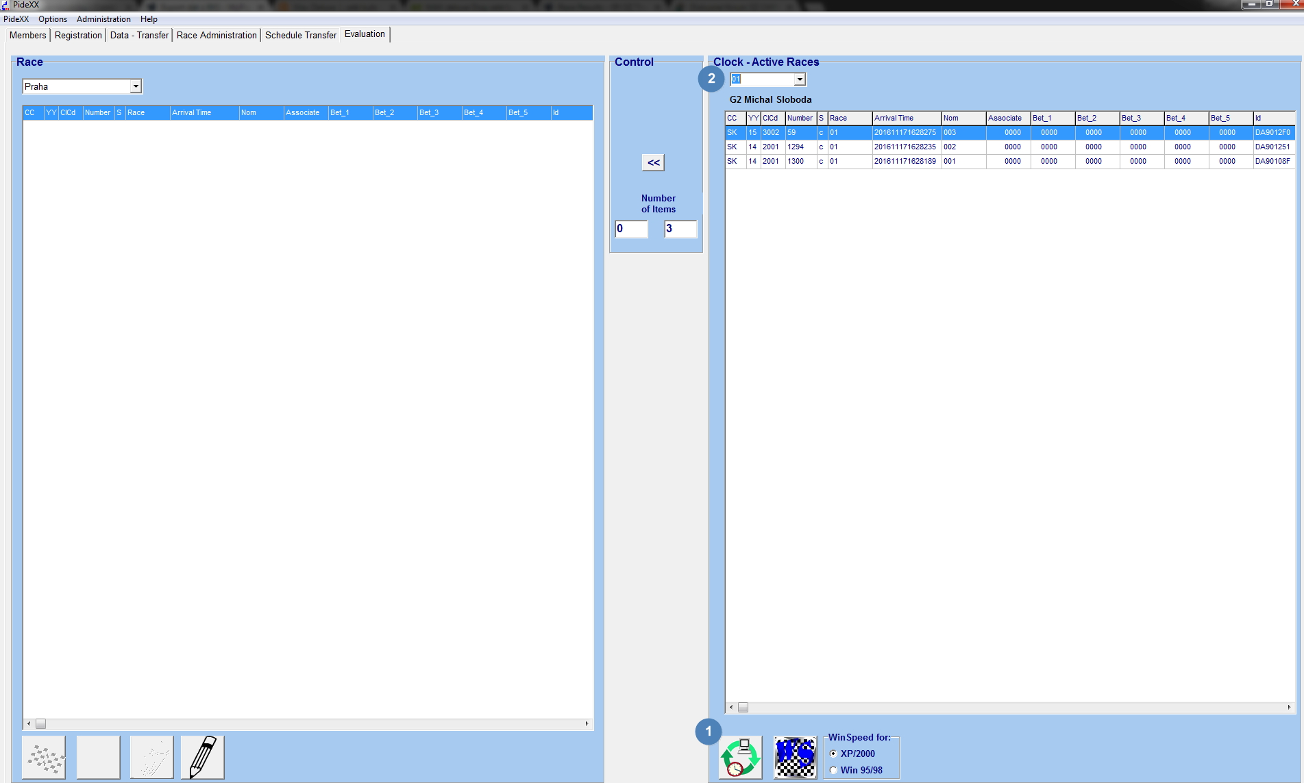Switch to the Schedule Transfer tab

click(x=301, y=35)
